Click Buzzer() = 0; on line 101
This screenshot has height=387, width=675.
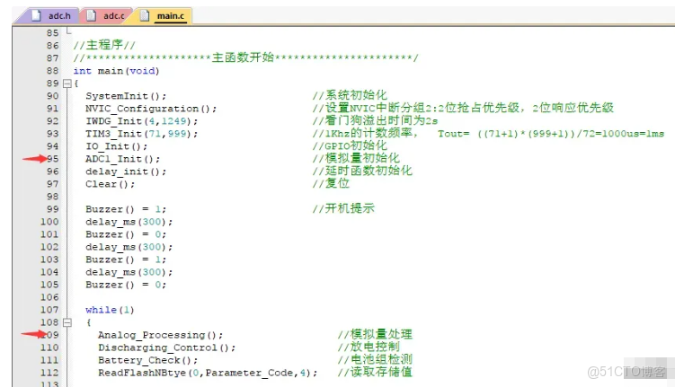126,234
